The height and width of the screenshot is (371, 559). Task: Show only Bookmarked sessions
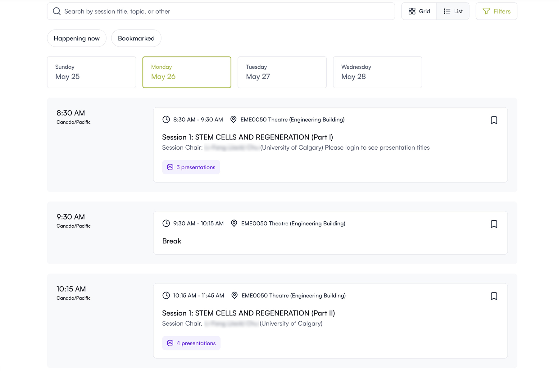[136, 38]
